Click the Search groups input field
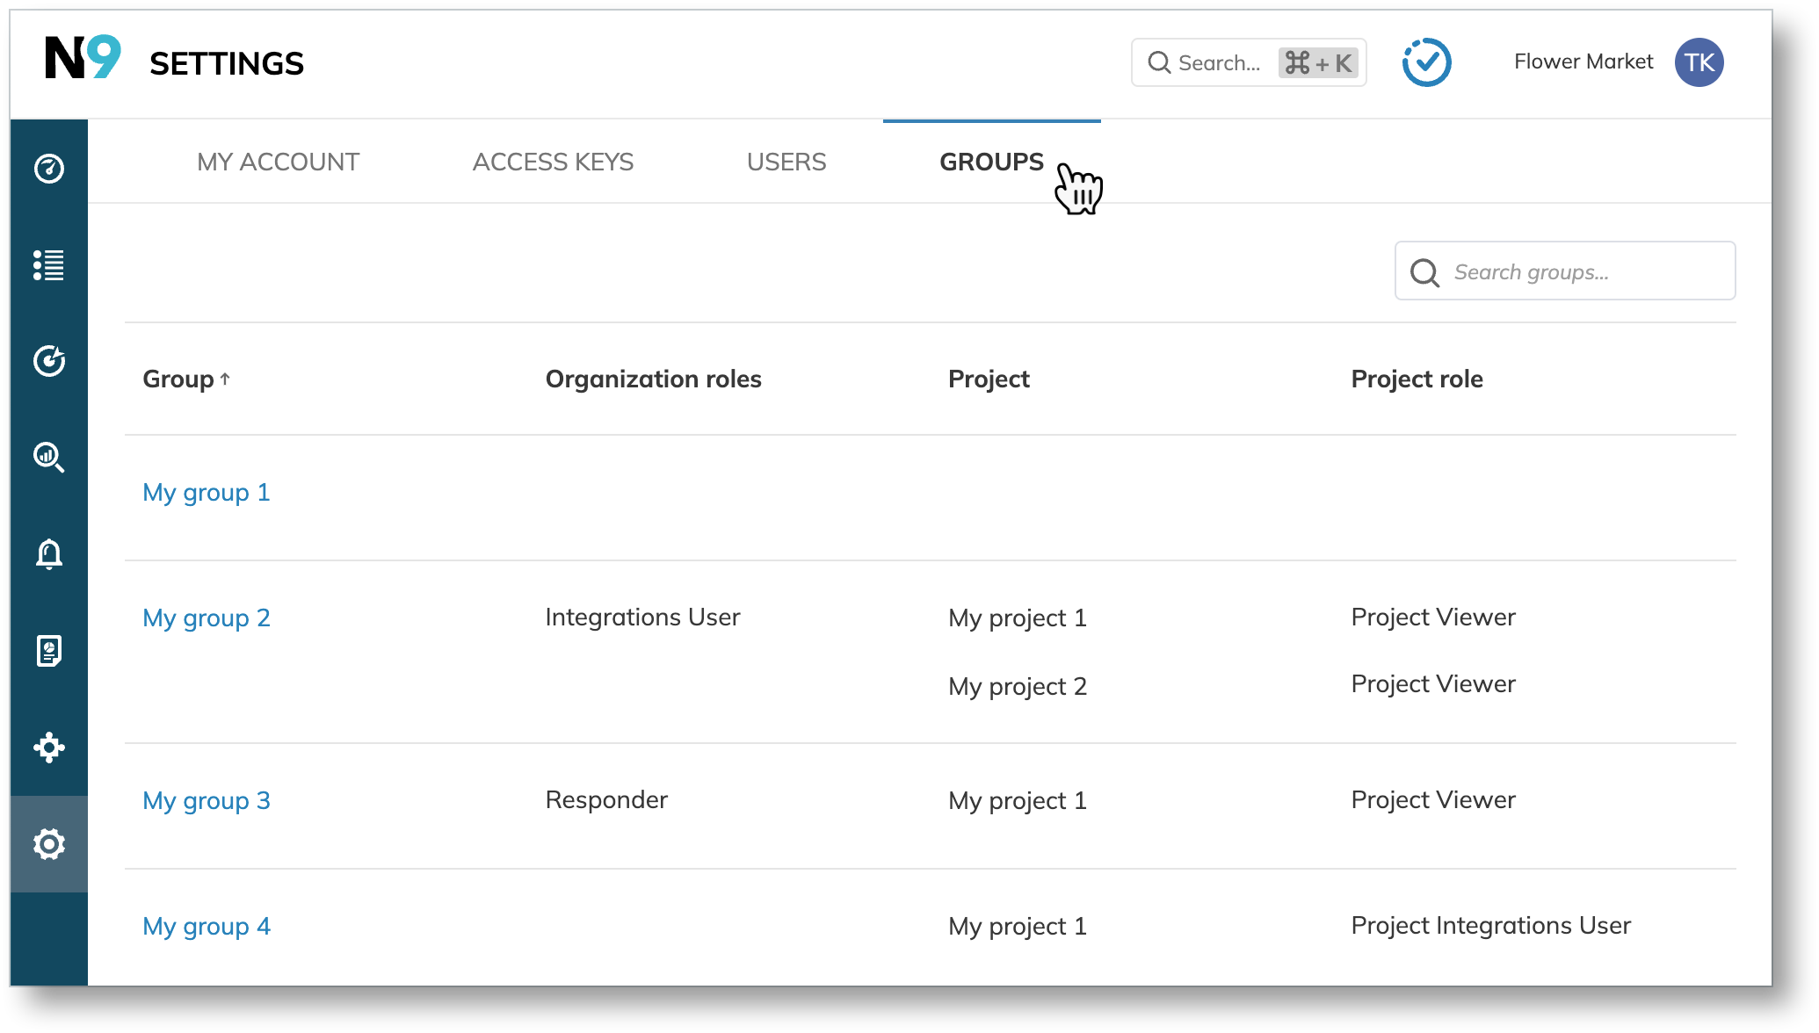 point(1565,271)
